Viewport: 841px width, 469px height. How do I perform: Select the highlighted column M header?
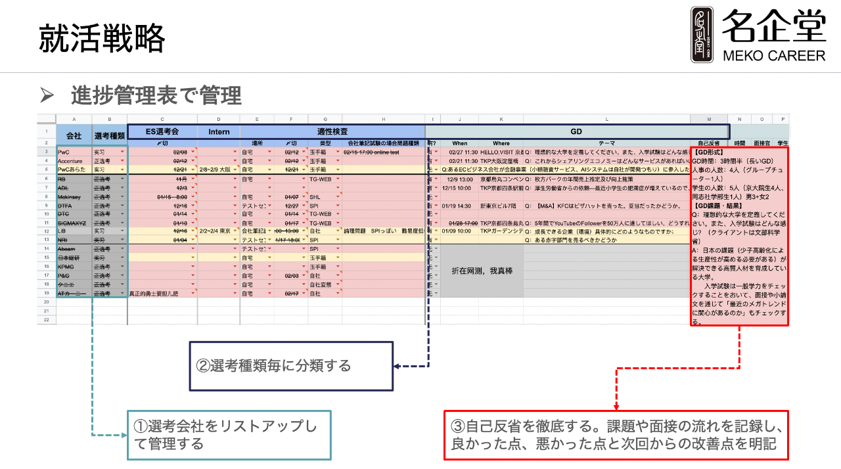coord(708,119)
